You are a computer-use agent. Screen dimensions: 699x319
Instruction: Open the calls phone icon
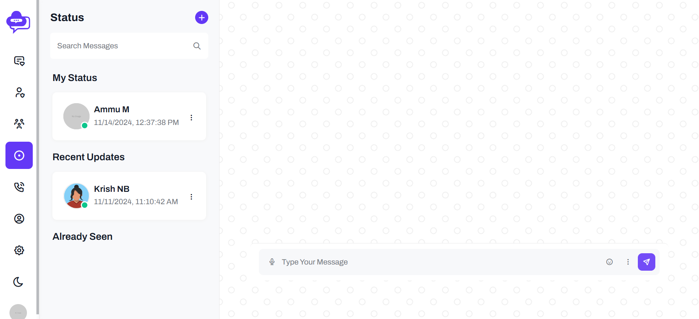coord(19,187)
